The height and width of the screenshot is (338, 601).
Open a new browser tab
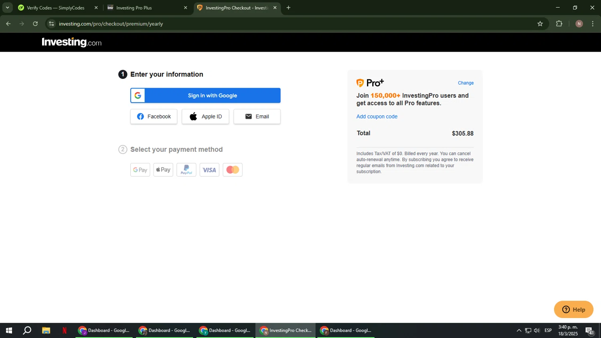point(288,8)
